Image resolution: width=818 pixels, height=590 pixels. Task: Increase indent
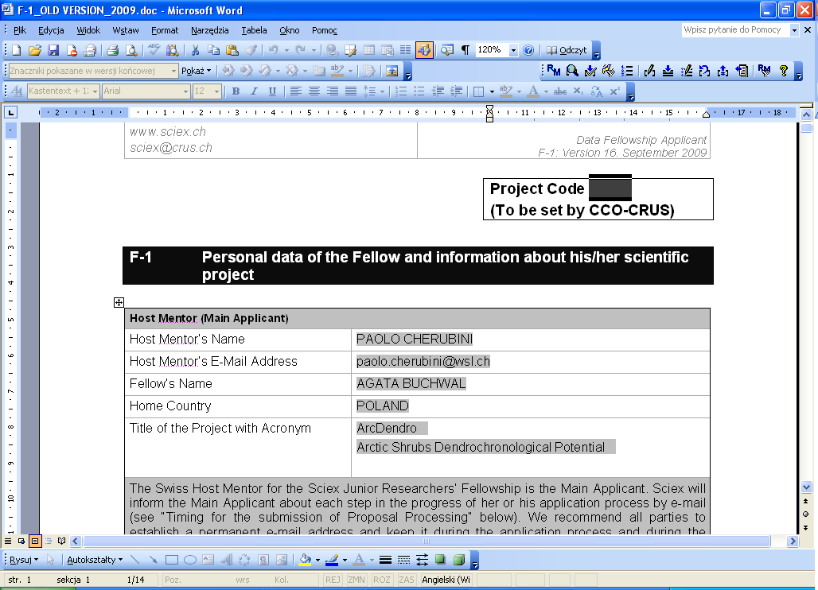coord(457,91)
